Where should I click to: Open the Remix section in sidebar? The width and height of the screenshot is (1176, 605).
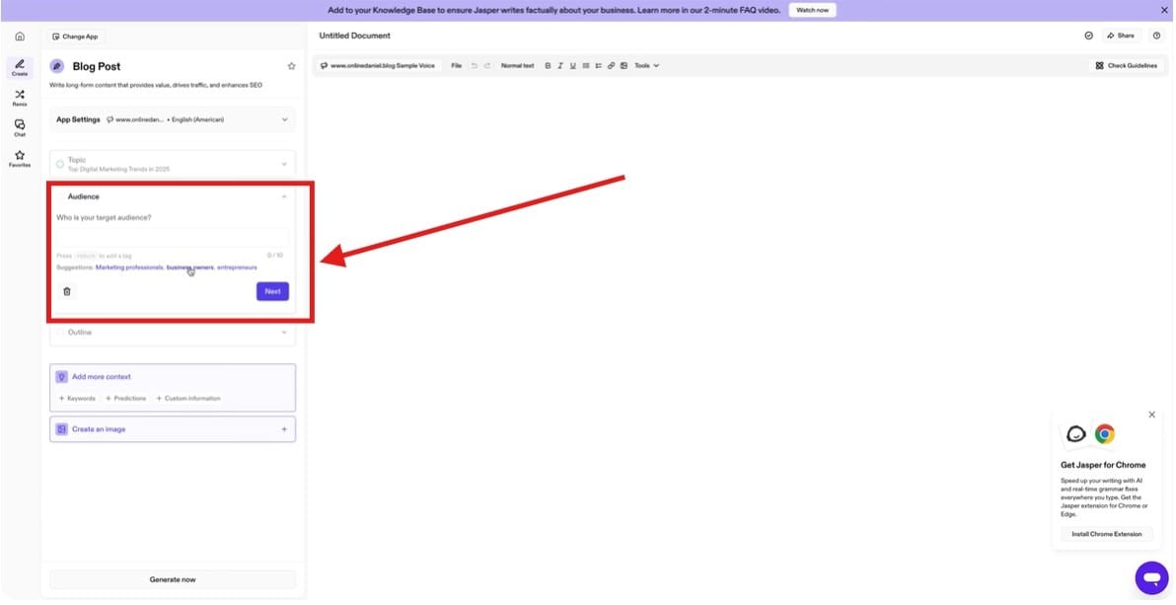coord(20,98)
